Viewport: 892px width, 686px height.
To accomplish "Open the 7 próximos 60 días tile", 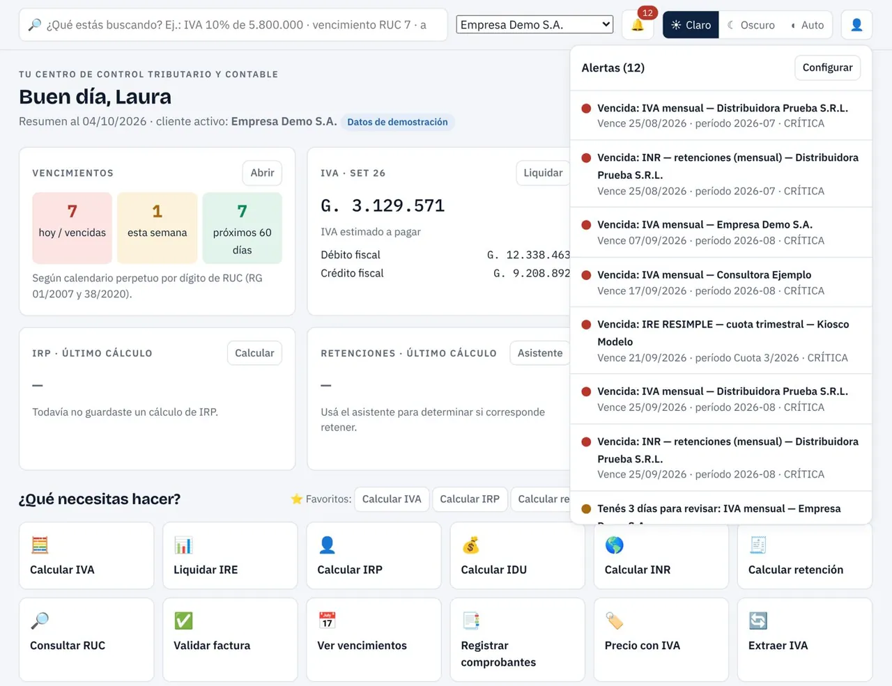I will click(243, 228).
